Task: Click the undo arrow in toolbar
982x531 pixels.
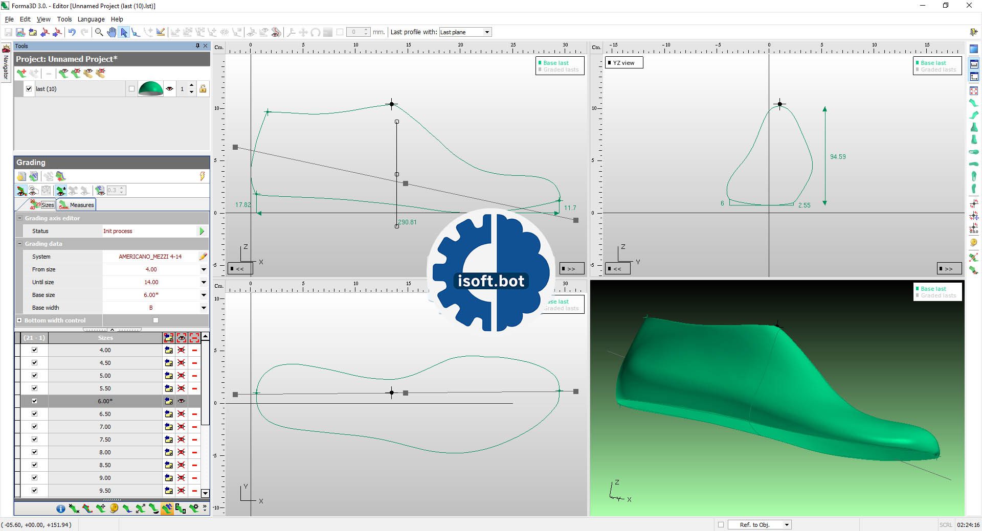Action: [x=72, y=32]
